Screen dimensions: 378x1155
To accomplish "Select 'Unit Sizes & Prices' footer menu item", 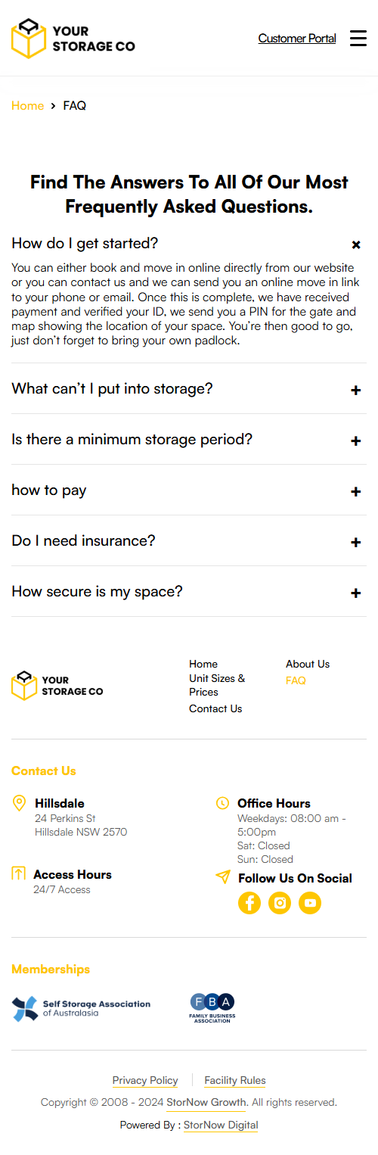I will (x=217, y=685).
